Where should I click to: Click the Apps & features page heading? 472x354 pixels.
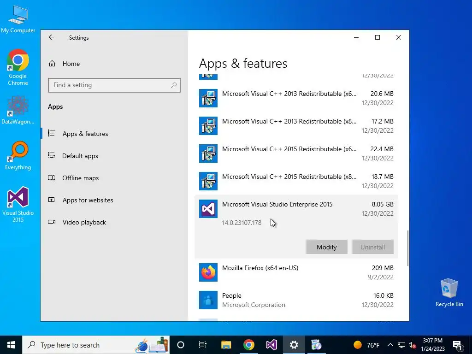click(243, 64)
